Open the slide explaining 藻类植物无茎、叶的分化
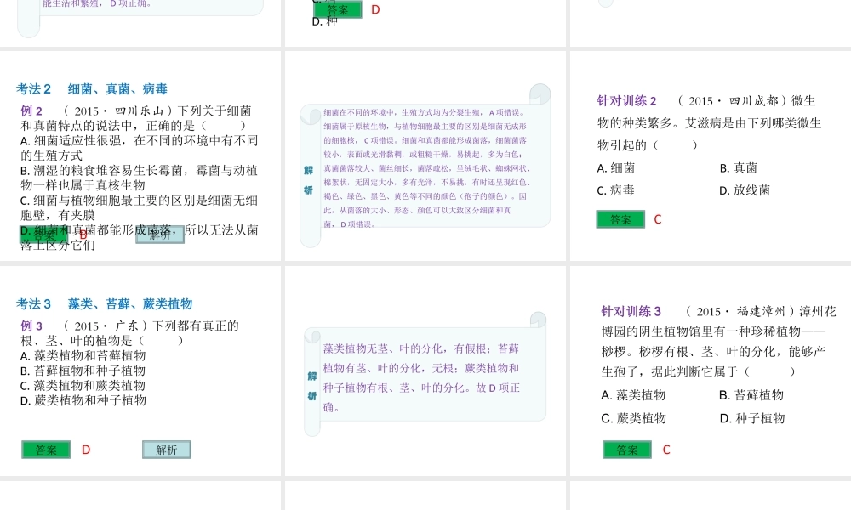 (x=425, y=371)
